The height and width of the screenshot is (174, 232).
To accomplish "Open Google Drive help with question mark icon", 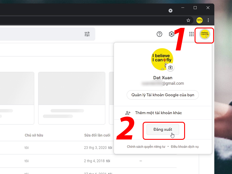I will pos(159,34).
